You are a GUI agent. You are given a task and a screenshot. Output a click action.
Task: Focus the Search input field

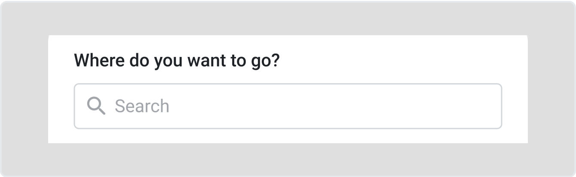click(x=288, y=106)
